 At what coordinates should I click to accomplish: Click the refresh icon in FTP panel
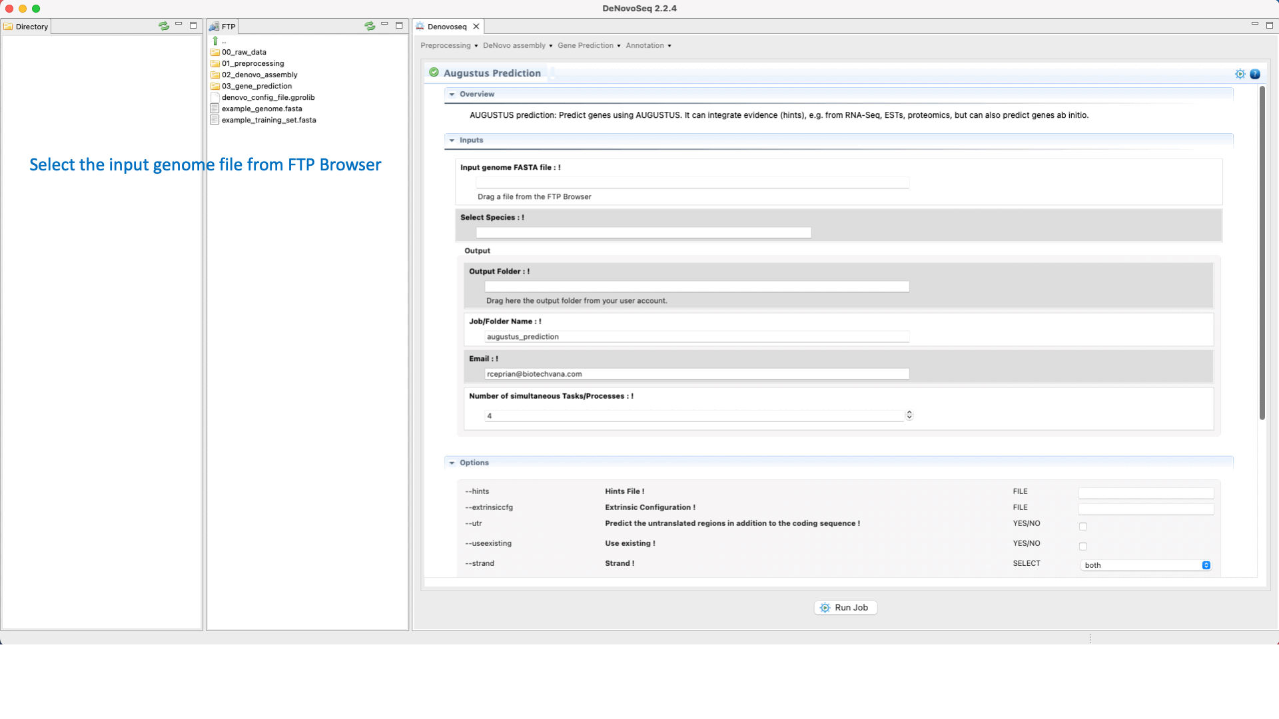point(370,26)
